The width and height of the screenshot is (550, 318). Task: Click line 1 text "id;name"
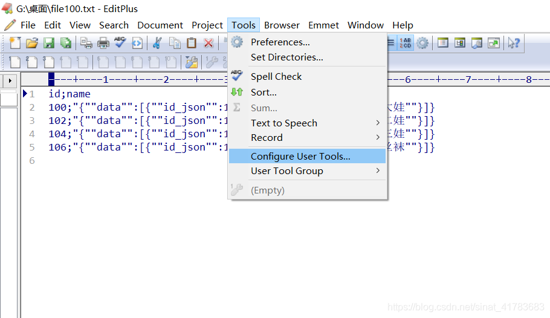tap(70, 94)
